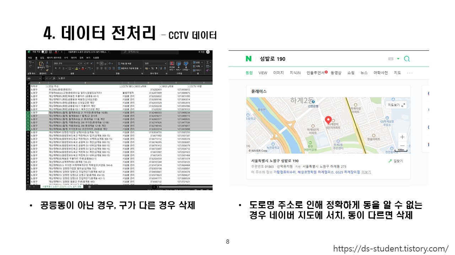The width and height of the screenshot is (455, 255).
Task: Click the AutoSum sigma icon
Action: [x=208, y=62]
